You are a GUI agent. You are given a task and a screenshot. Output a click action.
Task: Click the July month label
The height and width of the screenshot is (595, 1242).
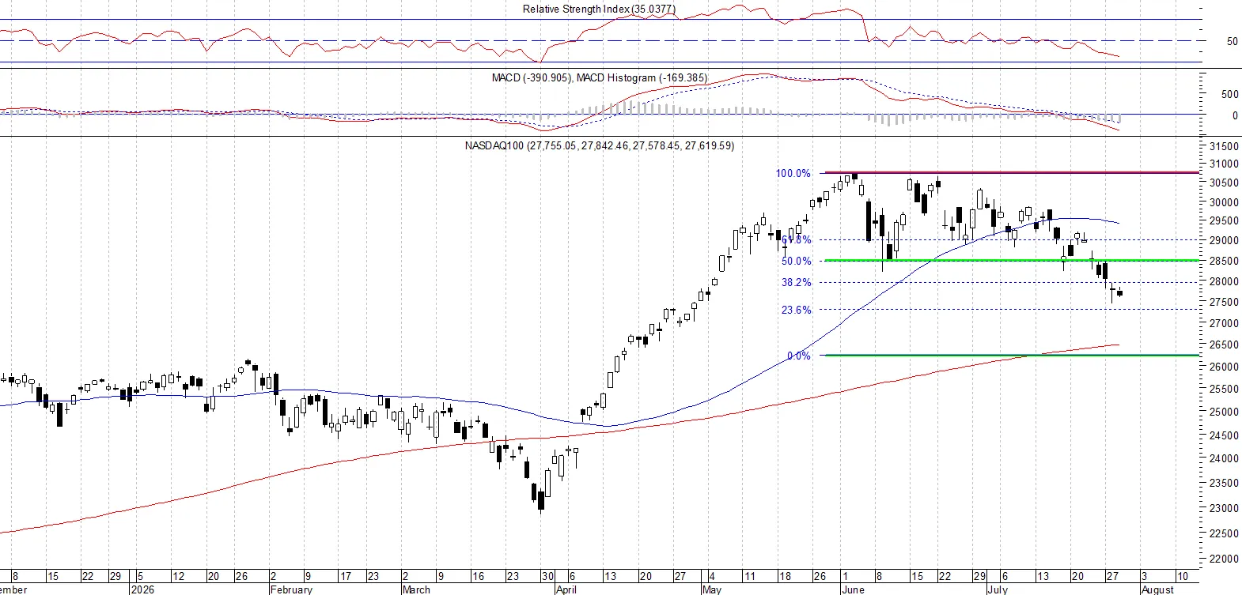pyautogui.click(x=998, y=589)
